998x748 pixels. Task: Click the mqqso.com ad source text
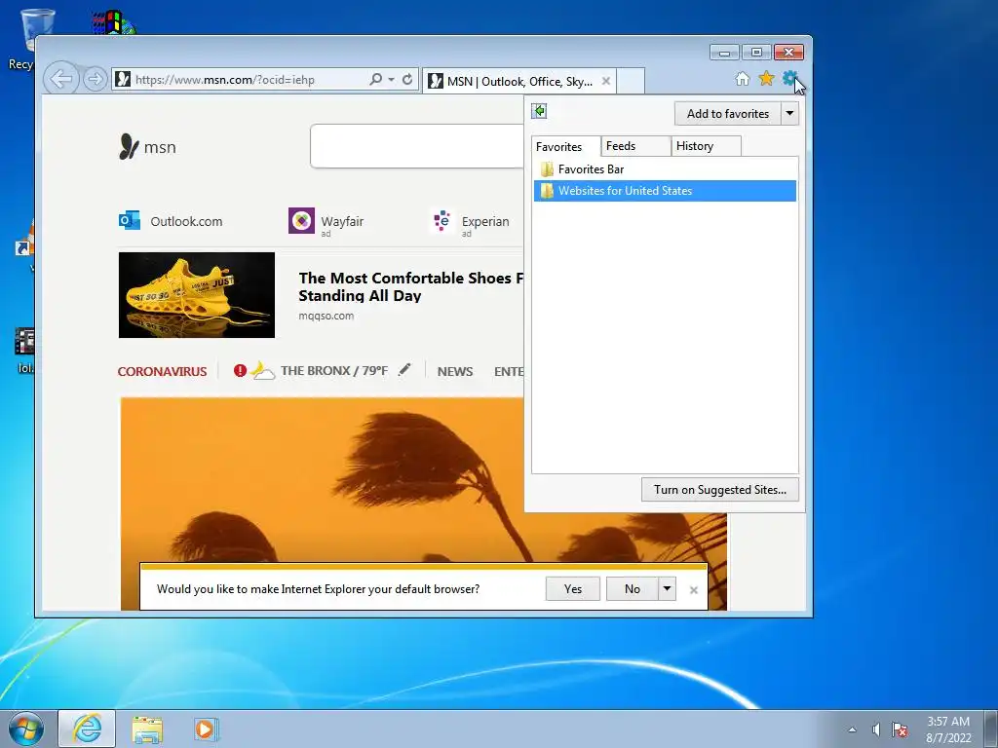326,316
